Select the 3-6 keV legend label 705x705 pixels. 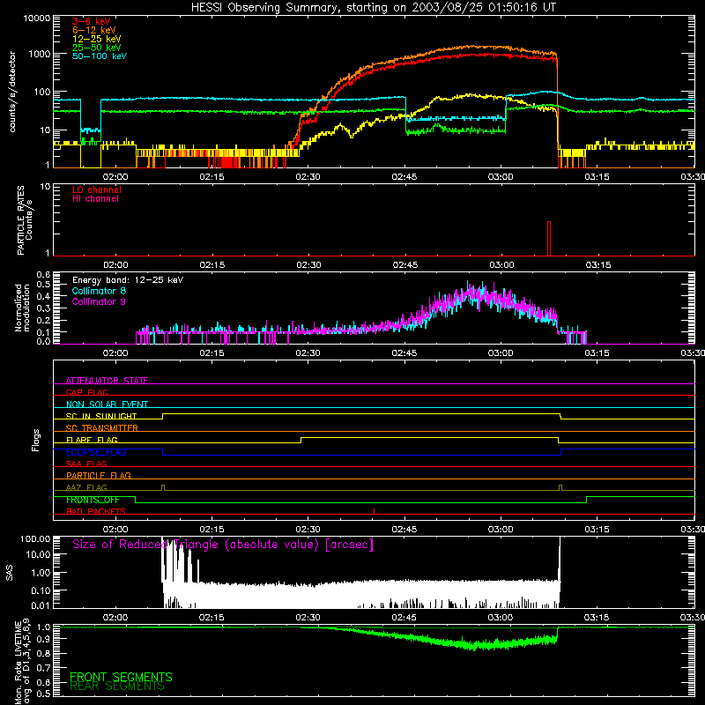92,21
